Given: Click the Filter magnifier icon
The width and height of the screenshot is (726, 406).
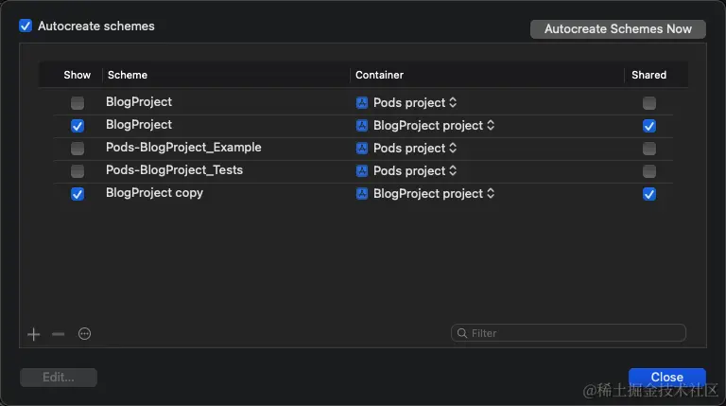Looking at the screenshot, I should click(461, 333).
